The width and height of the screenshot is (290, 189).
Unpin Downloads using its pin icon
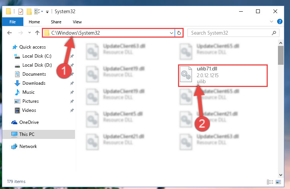pos(72,83)
